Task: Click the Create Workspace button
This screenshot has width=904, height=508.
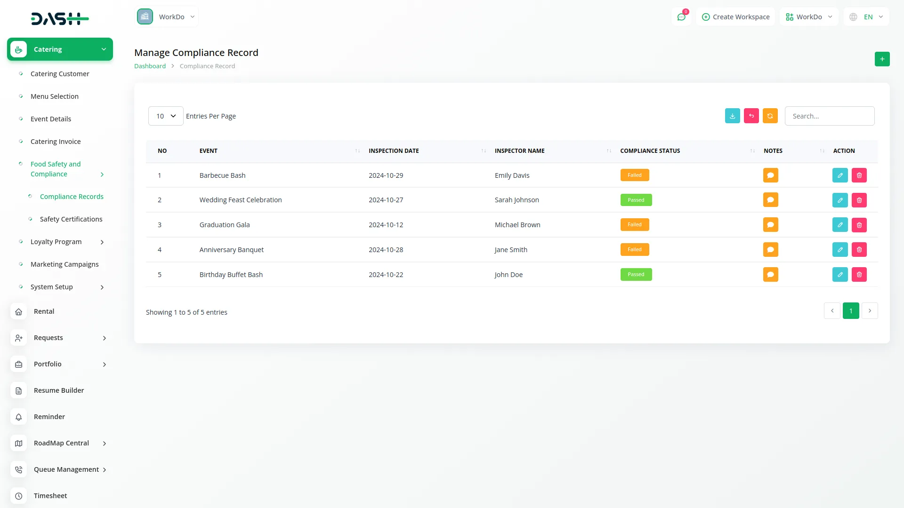Action: click(x=735, y=17)
